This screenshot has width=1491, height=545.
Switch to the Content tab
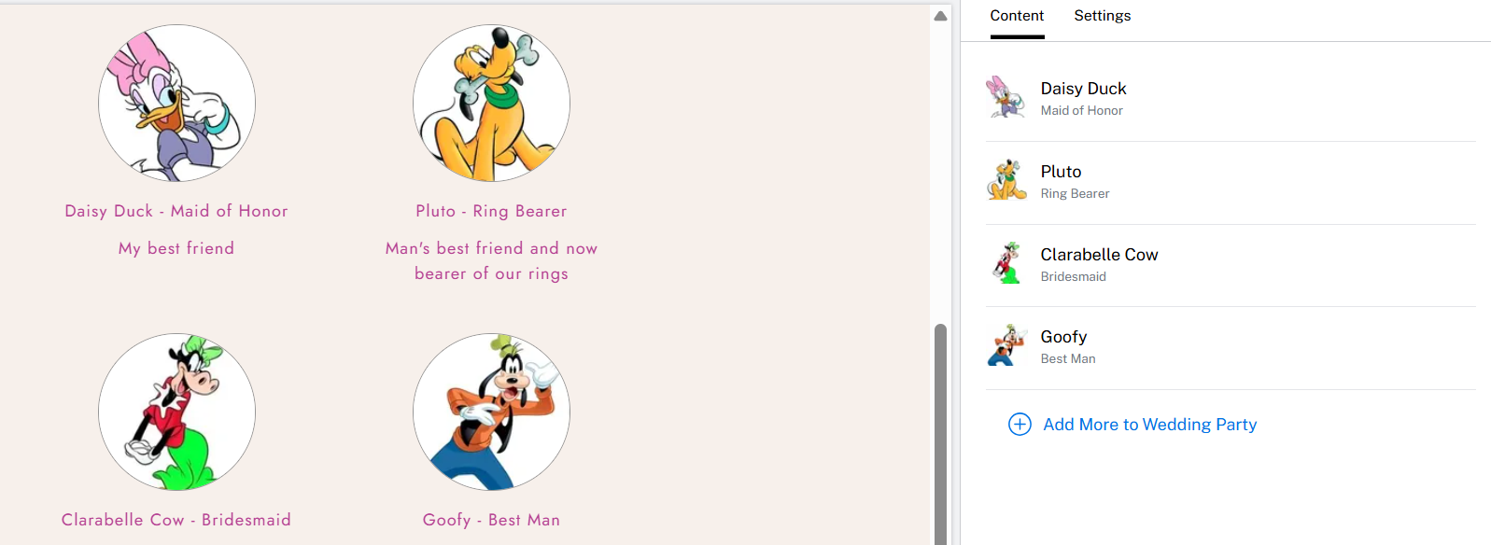click(1017, 16)
